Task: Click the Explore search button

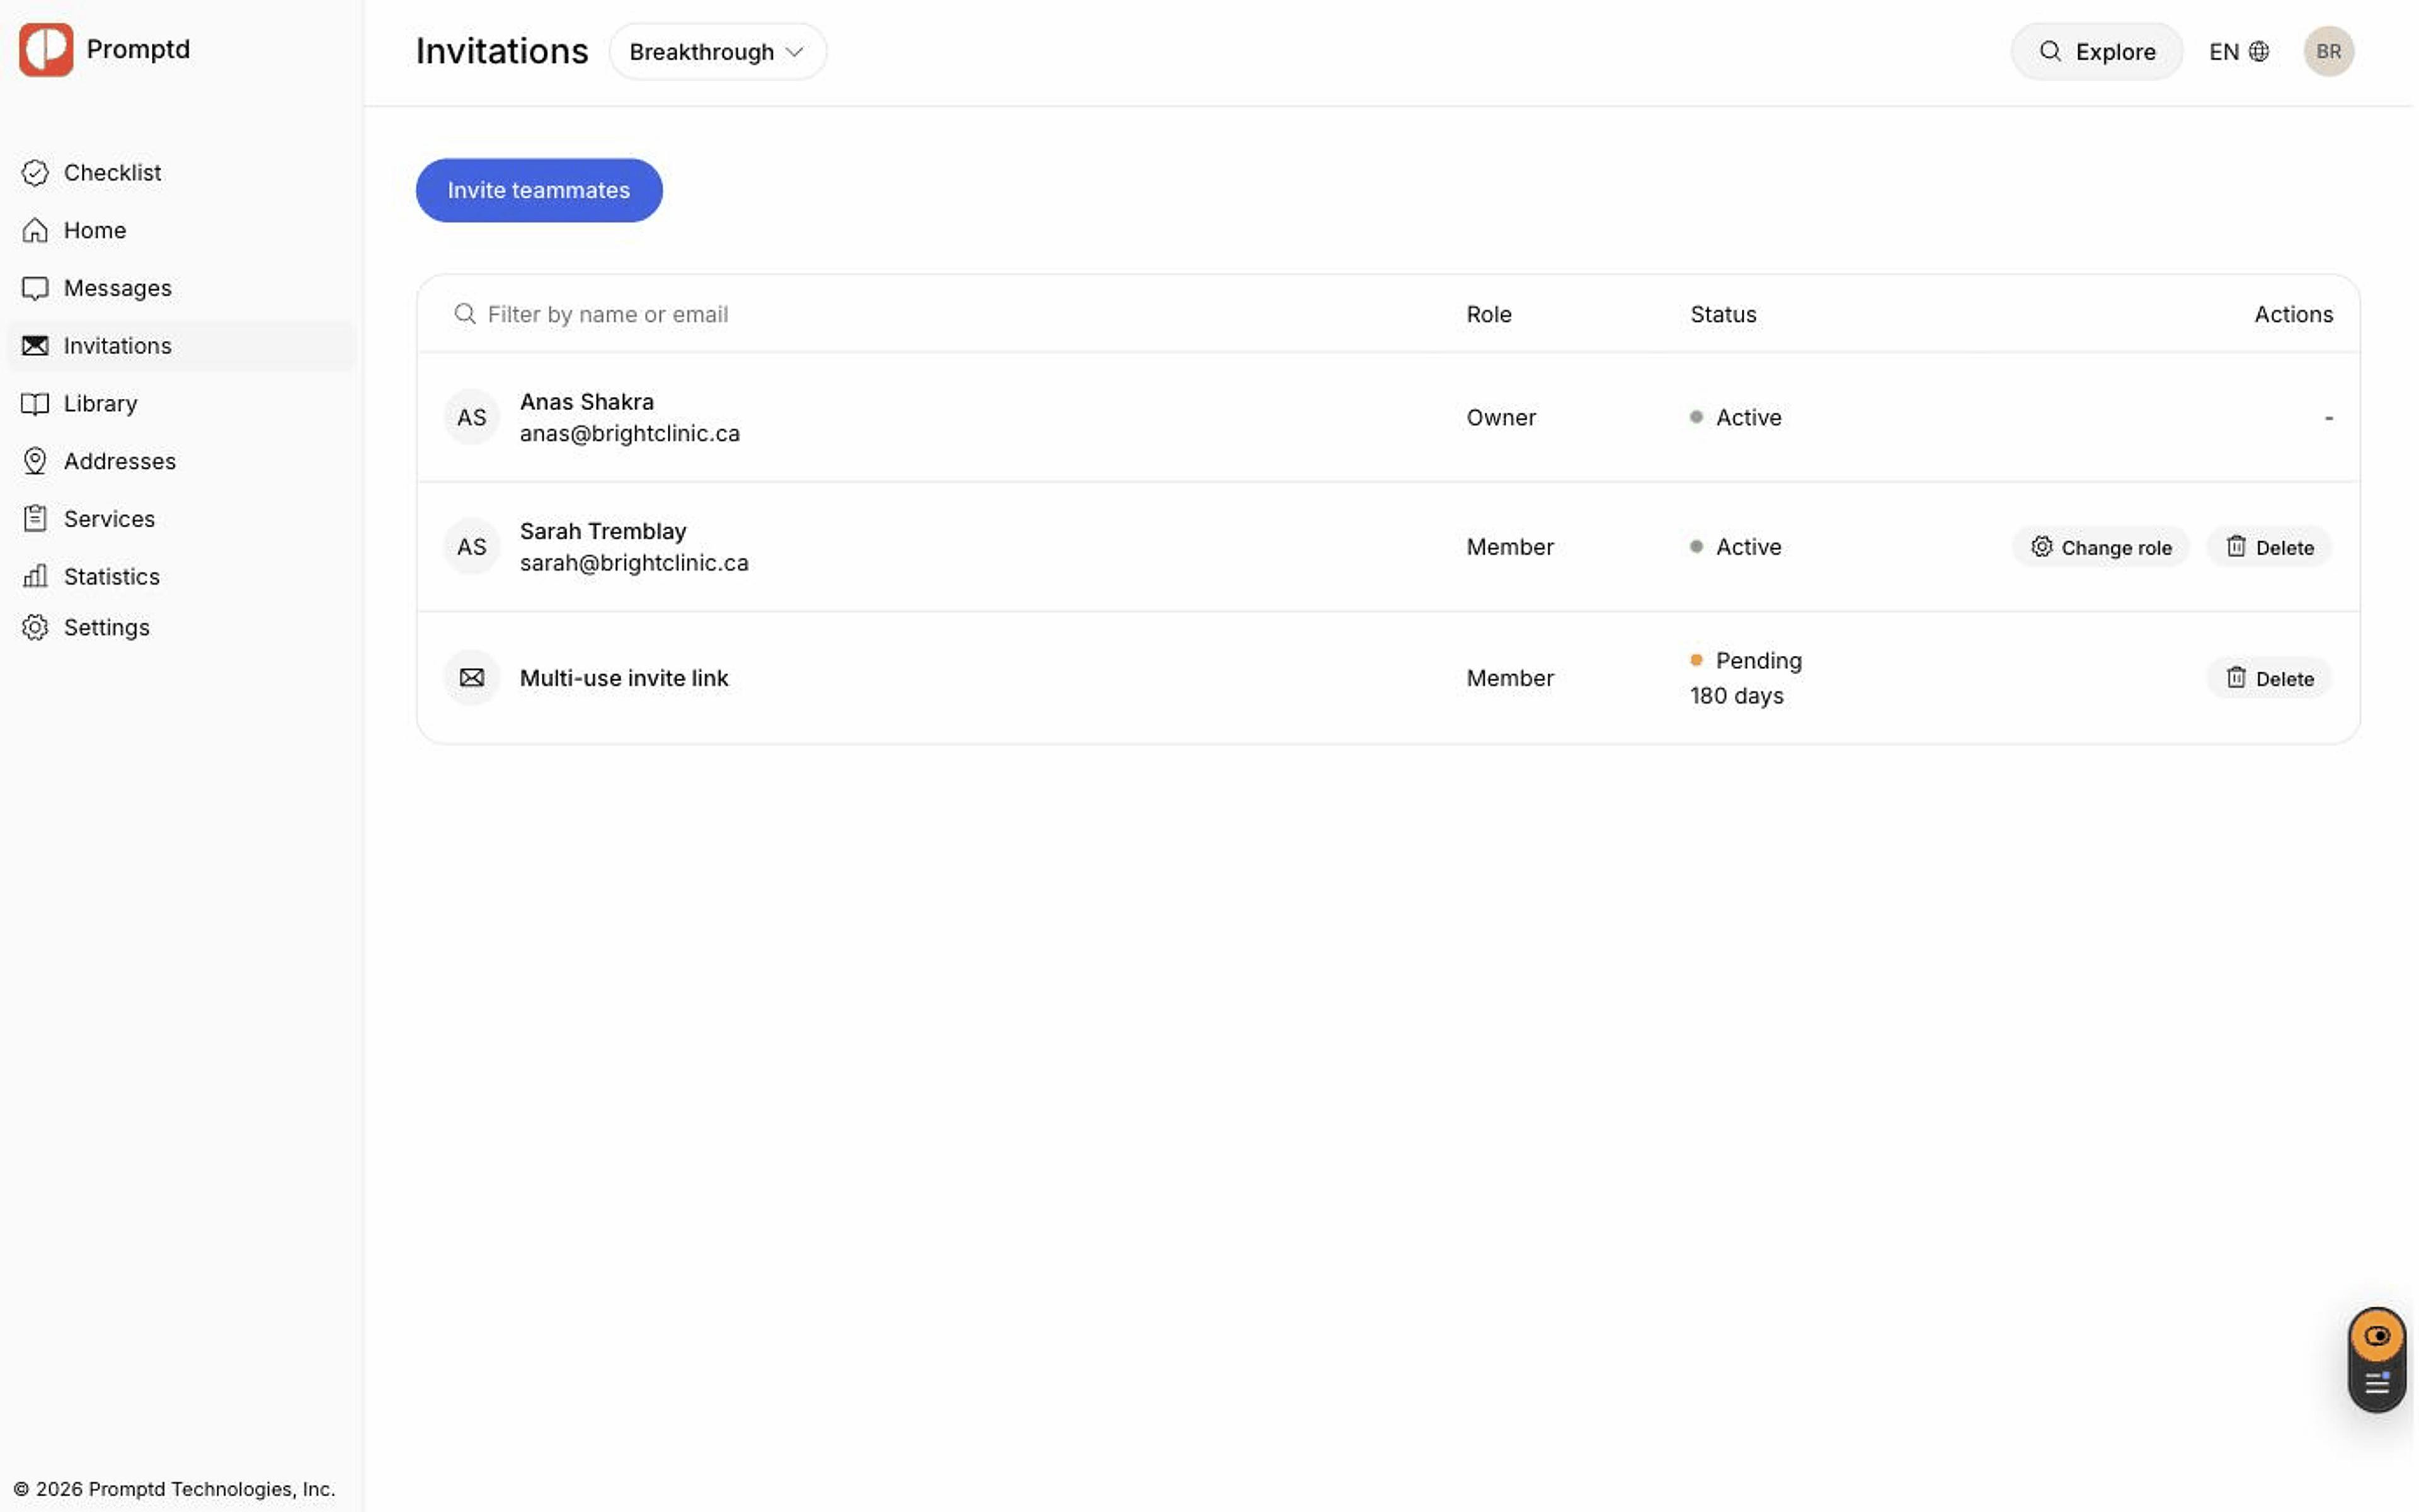Action: tap(2096, 52)
